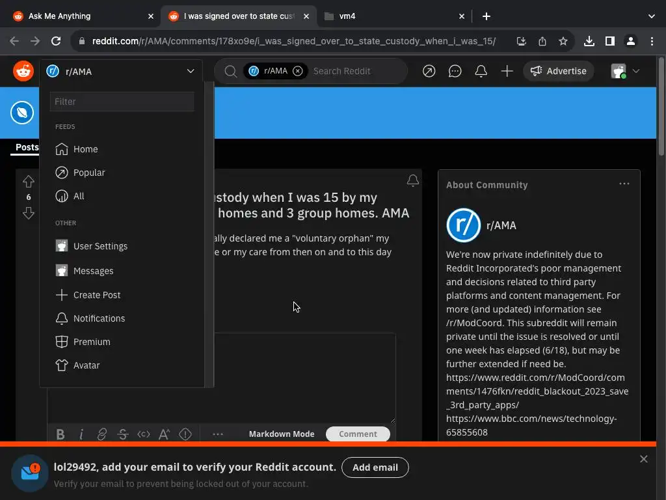Click the page vertical scrollbar
This screenshot has height=500, width=666.
[661, 106]
